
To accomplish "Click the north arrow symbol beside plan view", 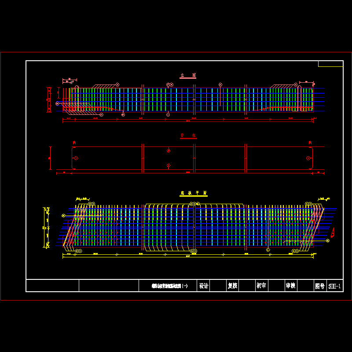I will coord(332,233).
